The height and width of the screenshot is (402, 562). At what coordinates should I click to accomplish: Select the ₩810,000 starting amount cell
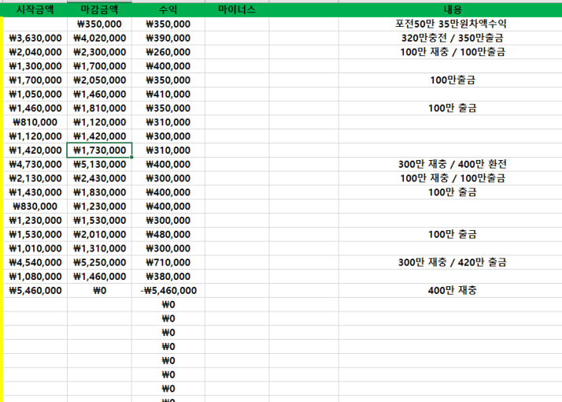point(35,122)
